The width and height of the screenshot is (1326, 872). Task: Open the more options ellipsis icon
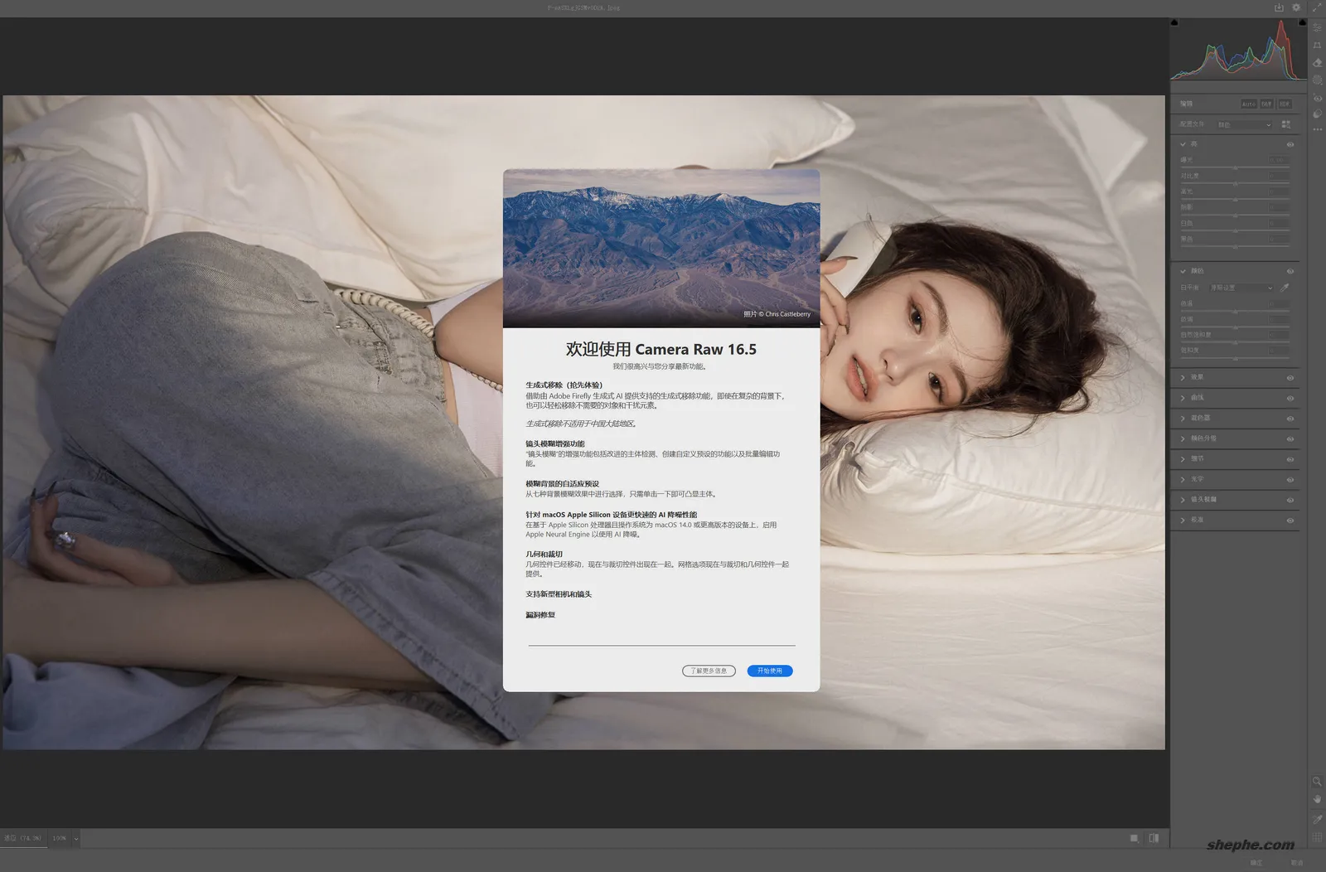(x=1317, y=129)
